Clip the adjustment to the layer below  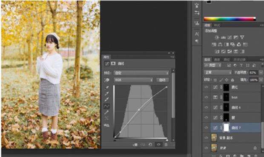(135, 145)
